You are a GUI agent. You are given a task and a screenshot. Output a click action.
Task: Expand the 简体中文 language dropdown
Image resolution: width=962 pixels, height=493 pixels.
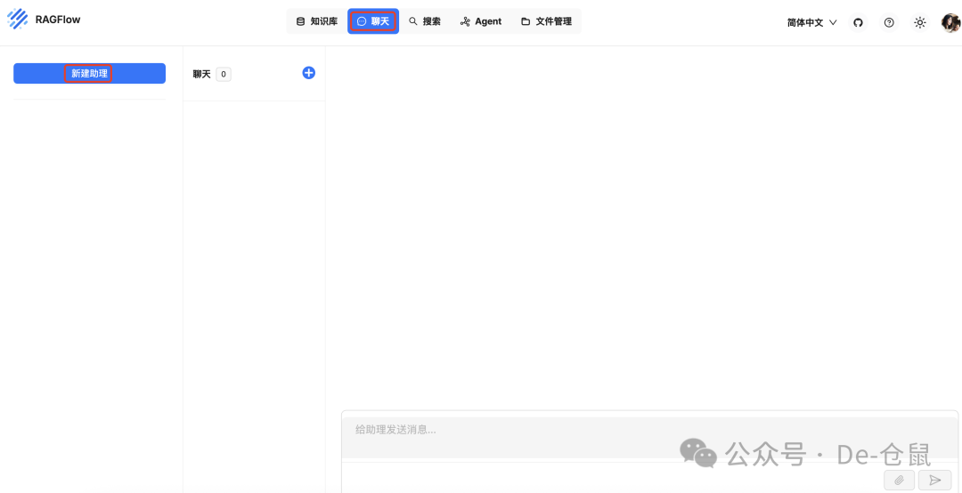811,22
